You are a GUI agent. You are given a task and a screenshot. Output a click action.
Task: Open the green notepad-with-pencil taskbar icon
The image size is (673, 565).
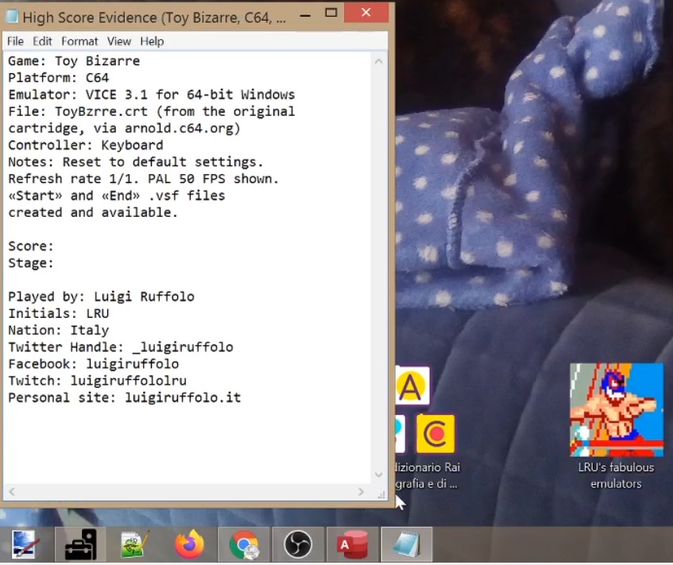point(135,545)
